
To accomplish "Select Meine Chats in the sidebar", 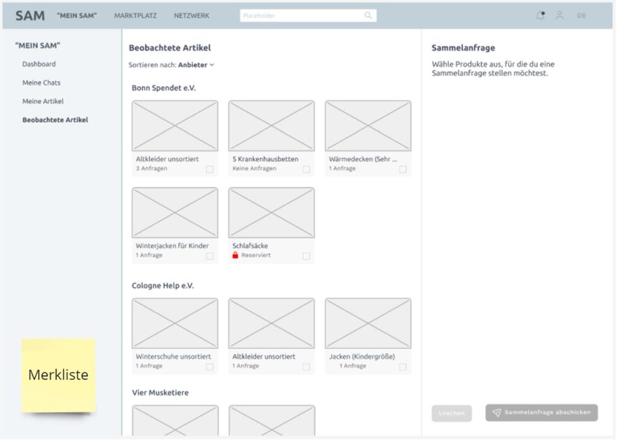I will point(42,82).
